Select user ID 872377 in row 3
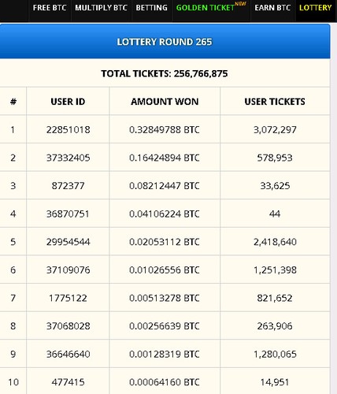Image resolution: width=337 pixels, height=394 pixels. [x=68, y=186]
